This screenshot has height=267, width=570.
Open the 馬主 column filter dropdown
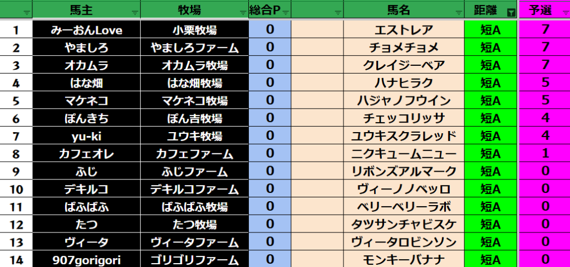pyautogui.click(x=135, y=12)
